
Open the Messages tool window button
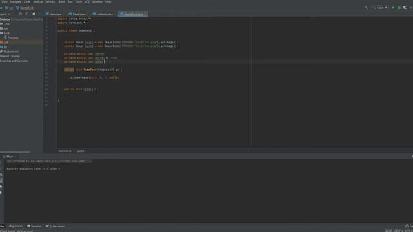55,226
